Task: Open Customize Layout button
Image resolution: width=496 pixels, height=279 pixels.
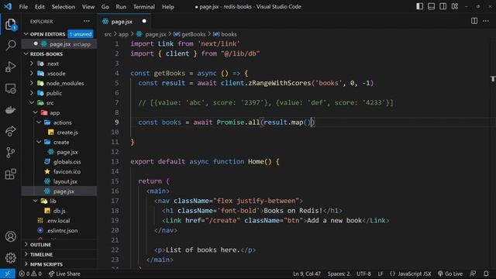Action: click(455, 6)
